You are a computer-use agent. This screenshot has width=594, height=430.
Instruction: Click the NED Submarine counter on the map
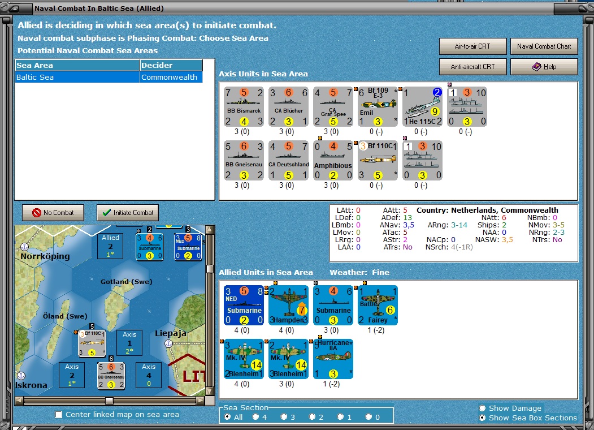188,247
